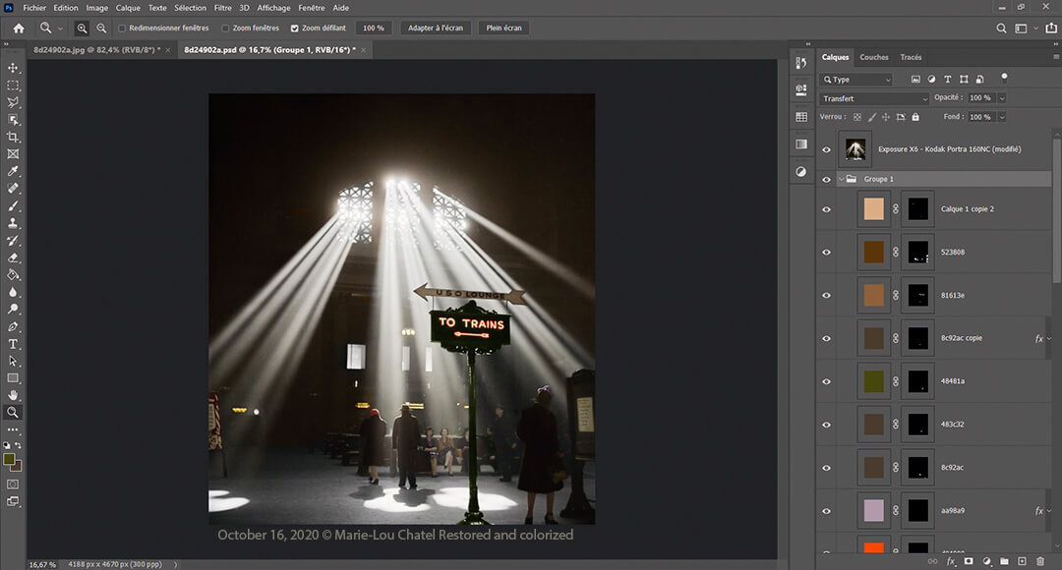The image size is (1062, 570).
Task: Open the workspace switcher dropdown arrow
Action: (1035, 28)
